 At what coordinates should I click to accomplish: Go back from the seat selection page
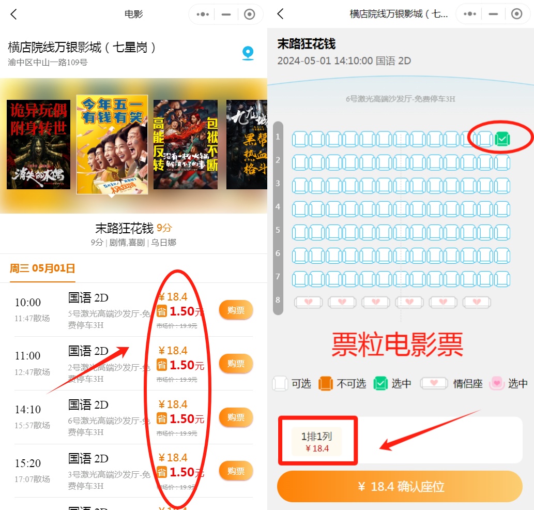[280, 14]
